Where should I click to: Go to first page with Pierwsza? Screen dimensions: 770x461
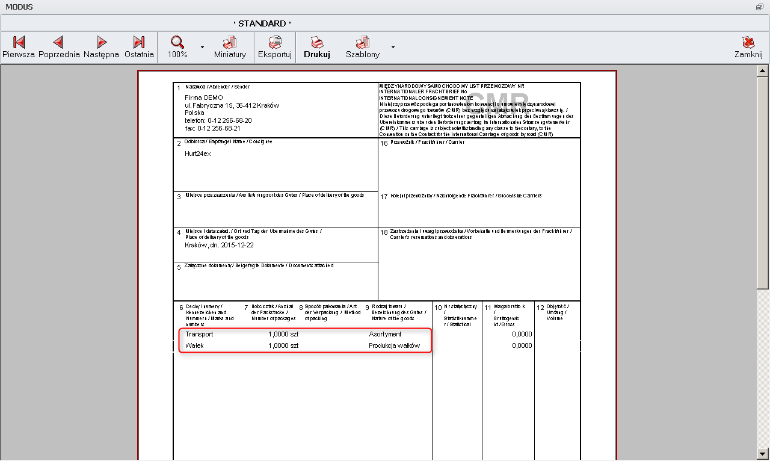pos(19,47)
